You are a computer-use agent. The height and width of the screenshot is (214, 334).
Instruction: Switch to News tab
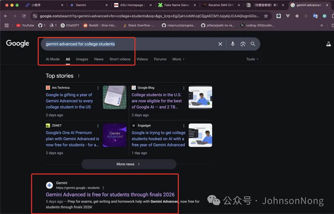coord(99,59)
